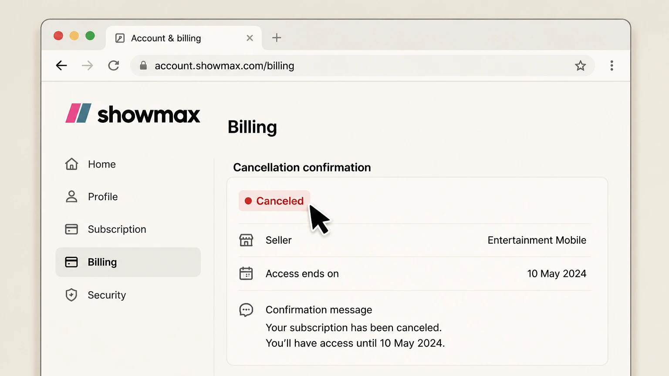Click the 10 May 2024 date value
Viewport: 669px width, 376px height.
(x=557, y=274)
